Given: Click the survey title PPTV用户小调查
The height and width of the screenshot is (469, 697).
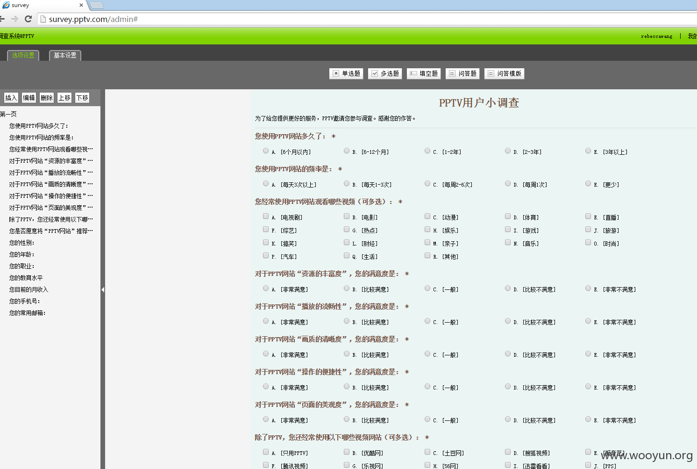Looking at the screenshot, I should point(479,103).
